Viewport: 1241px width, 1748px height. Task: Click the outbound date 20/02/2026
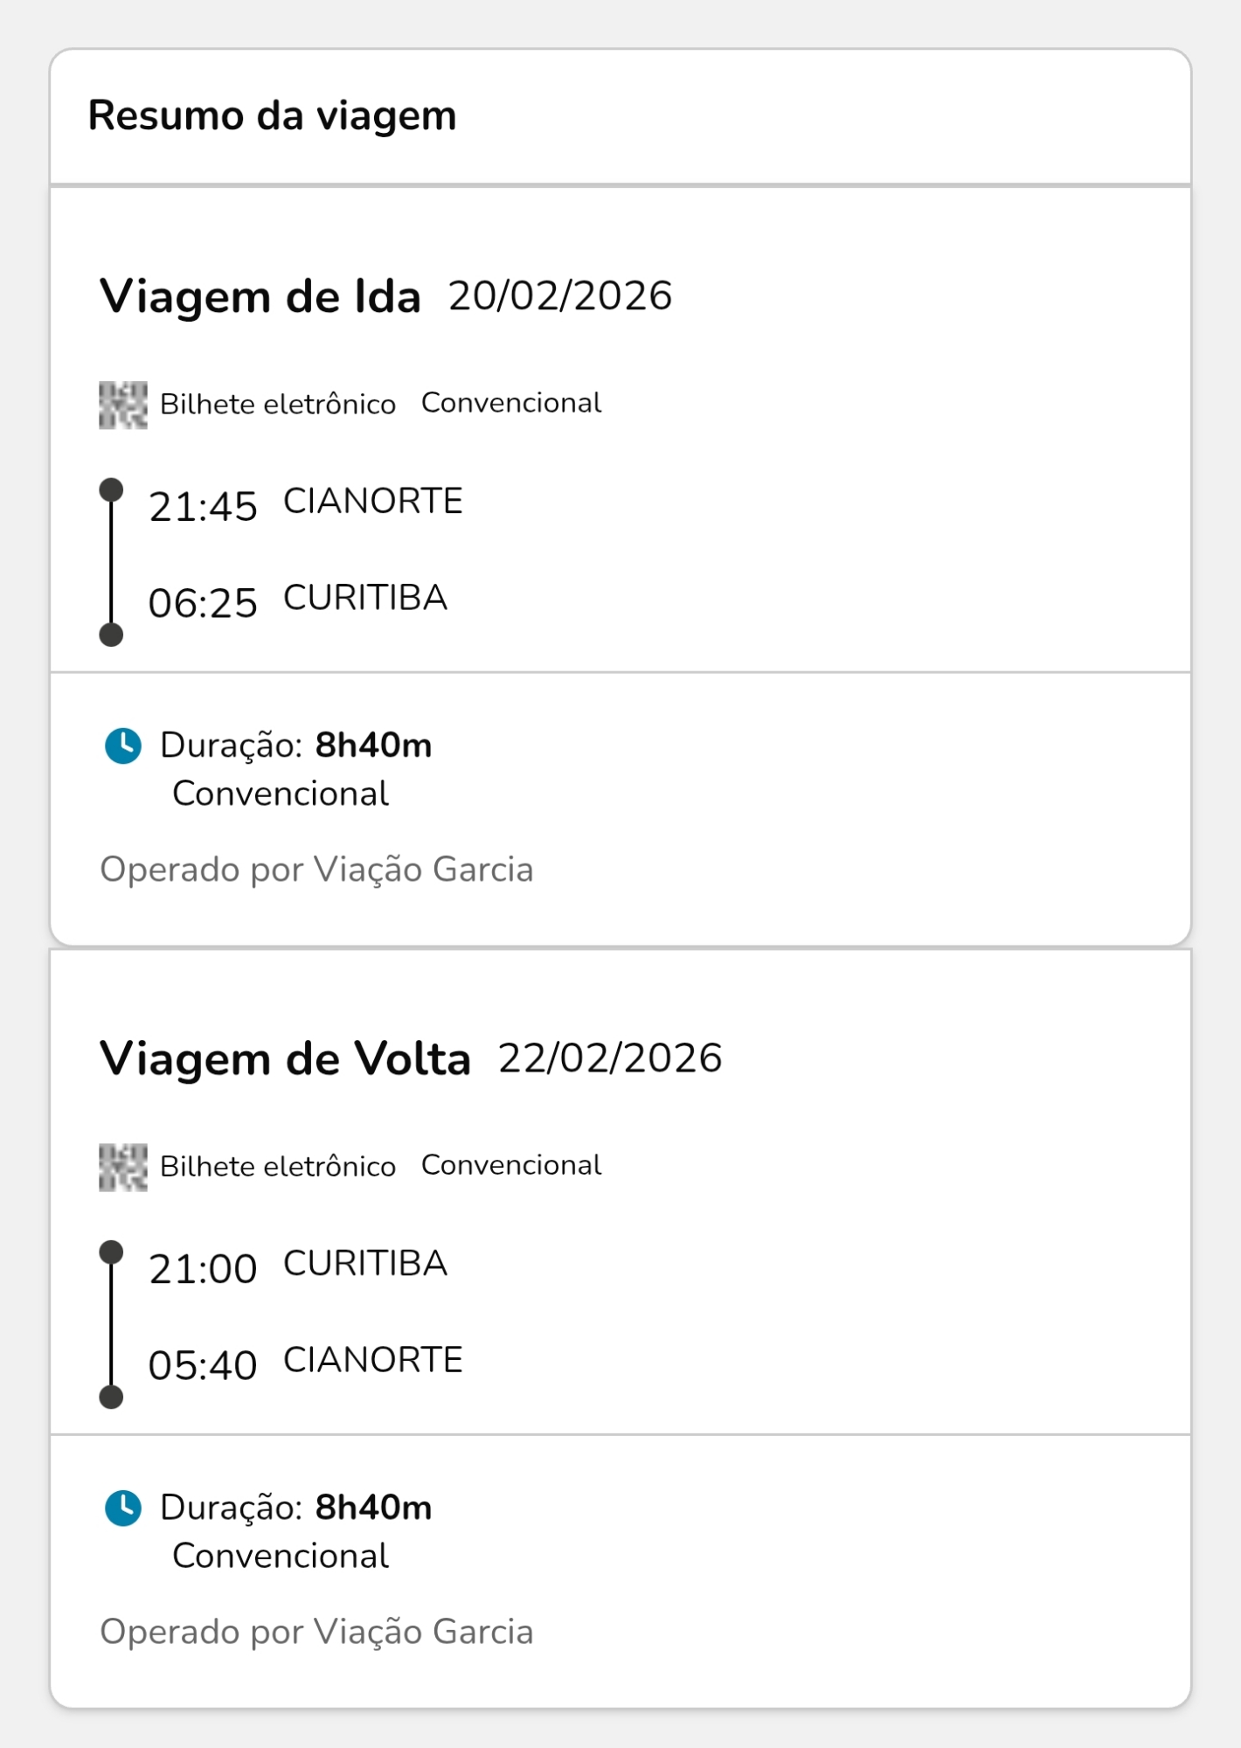point(560,296)
